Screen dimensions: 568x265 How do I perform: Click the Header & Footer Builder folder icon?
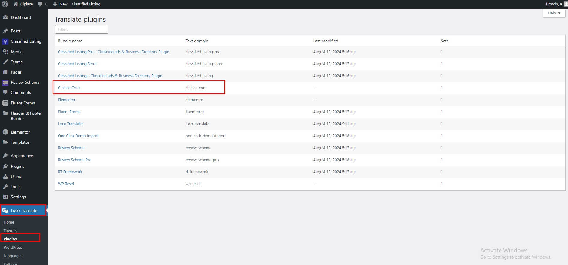click(5, 113)
